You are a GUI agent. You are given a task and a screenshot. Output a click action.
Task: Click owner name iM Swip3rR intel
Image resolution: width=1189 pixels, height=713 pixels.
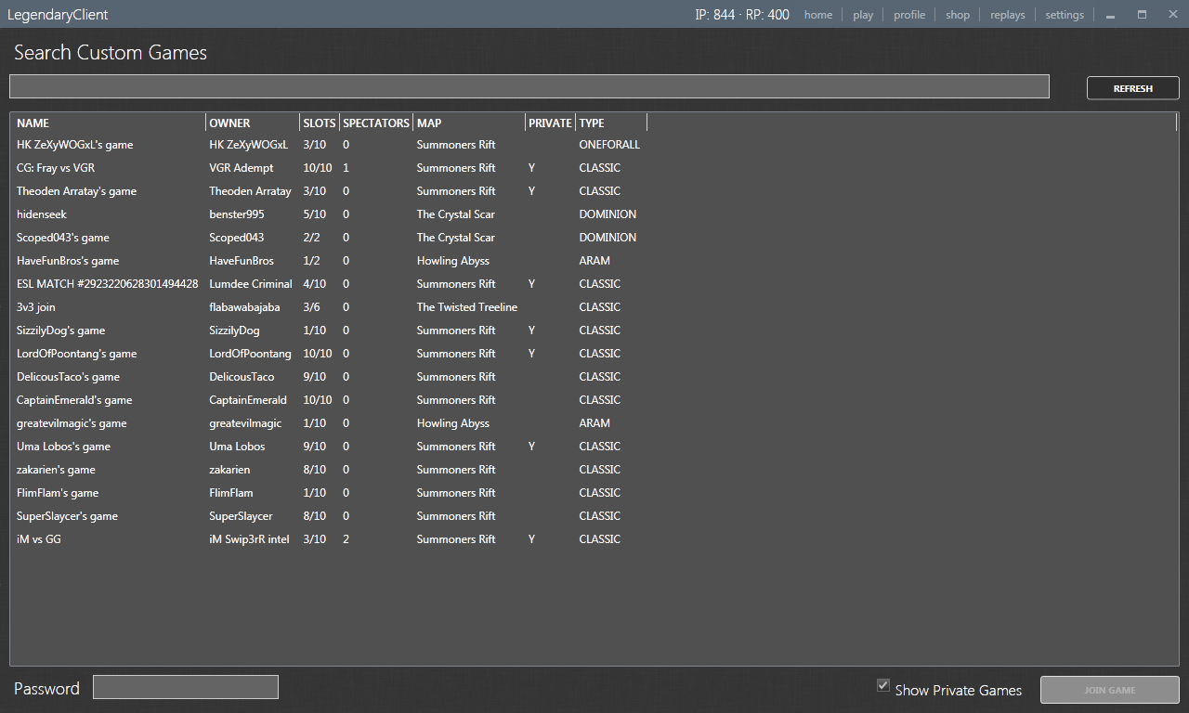pyautogui.click(x=249, y=539)
